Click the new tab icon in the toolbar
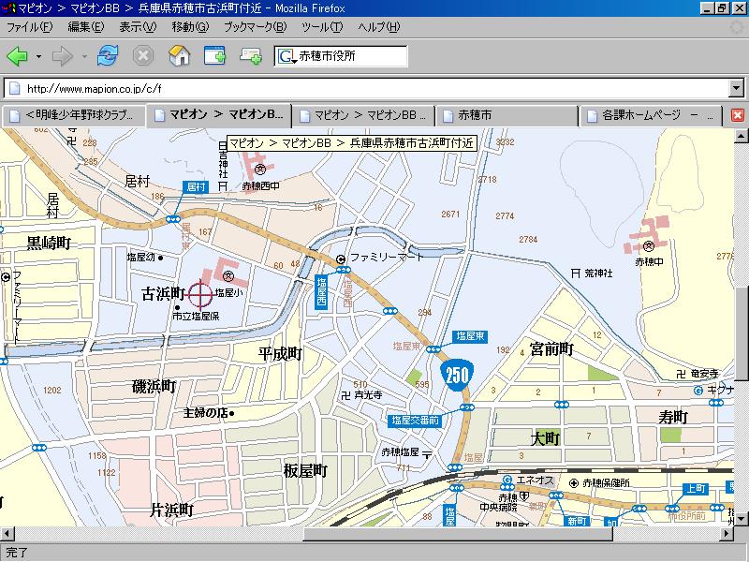The image size is (749, 562). tap(251, 56)
